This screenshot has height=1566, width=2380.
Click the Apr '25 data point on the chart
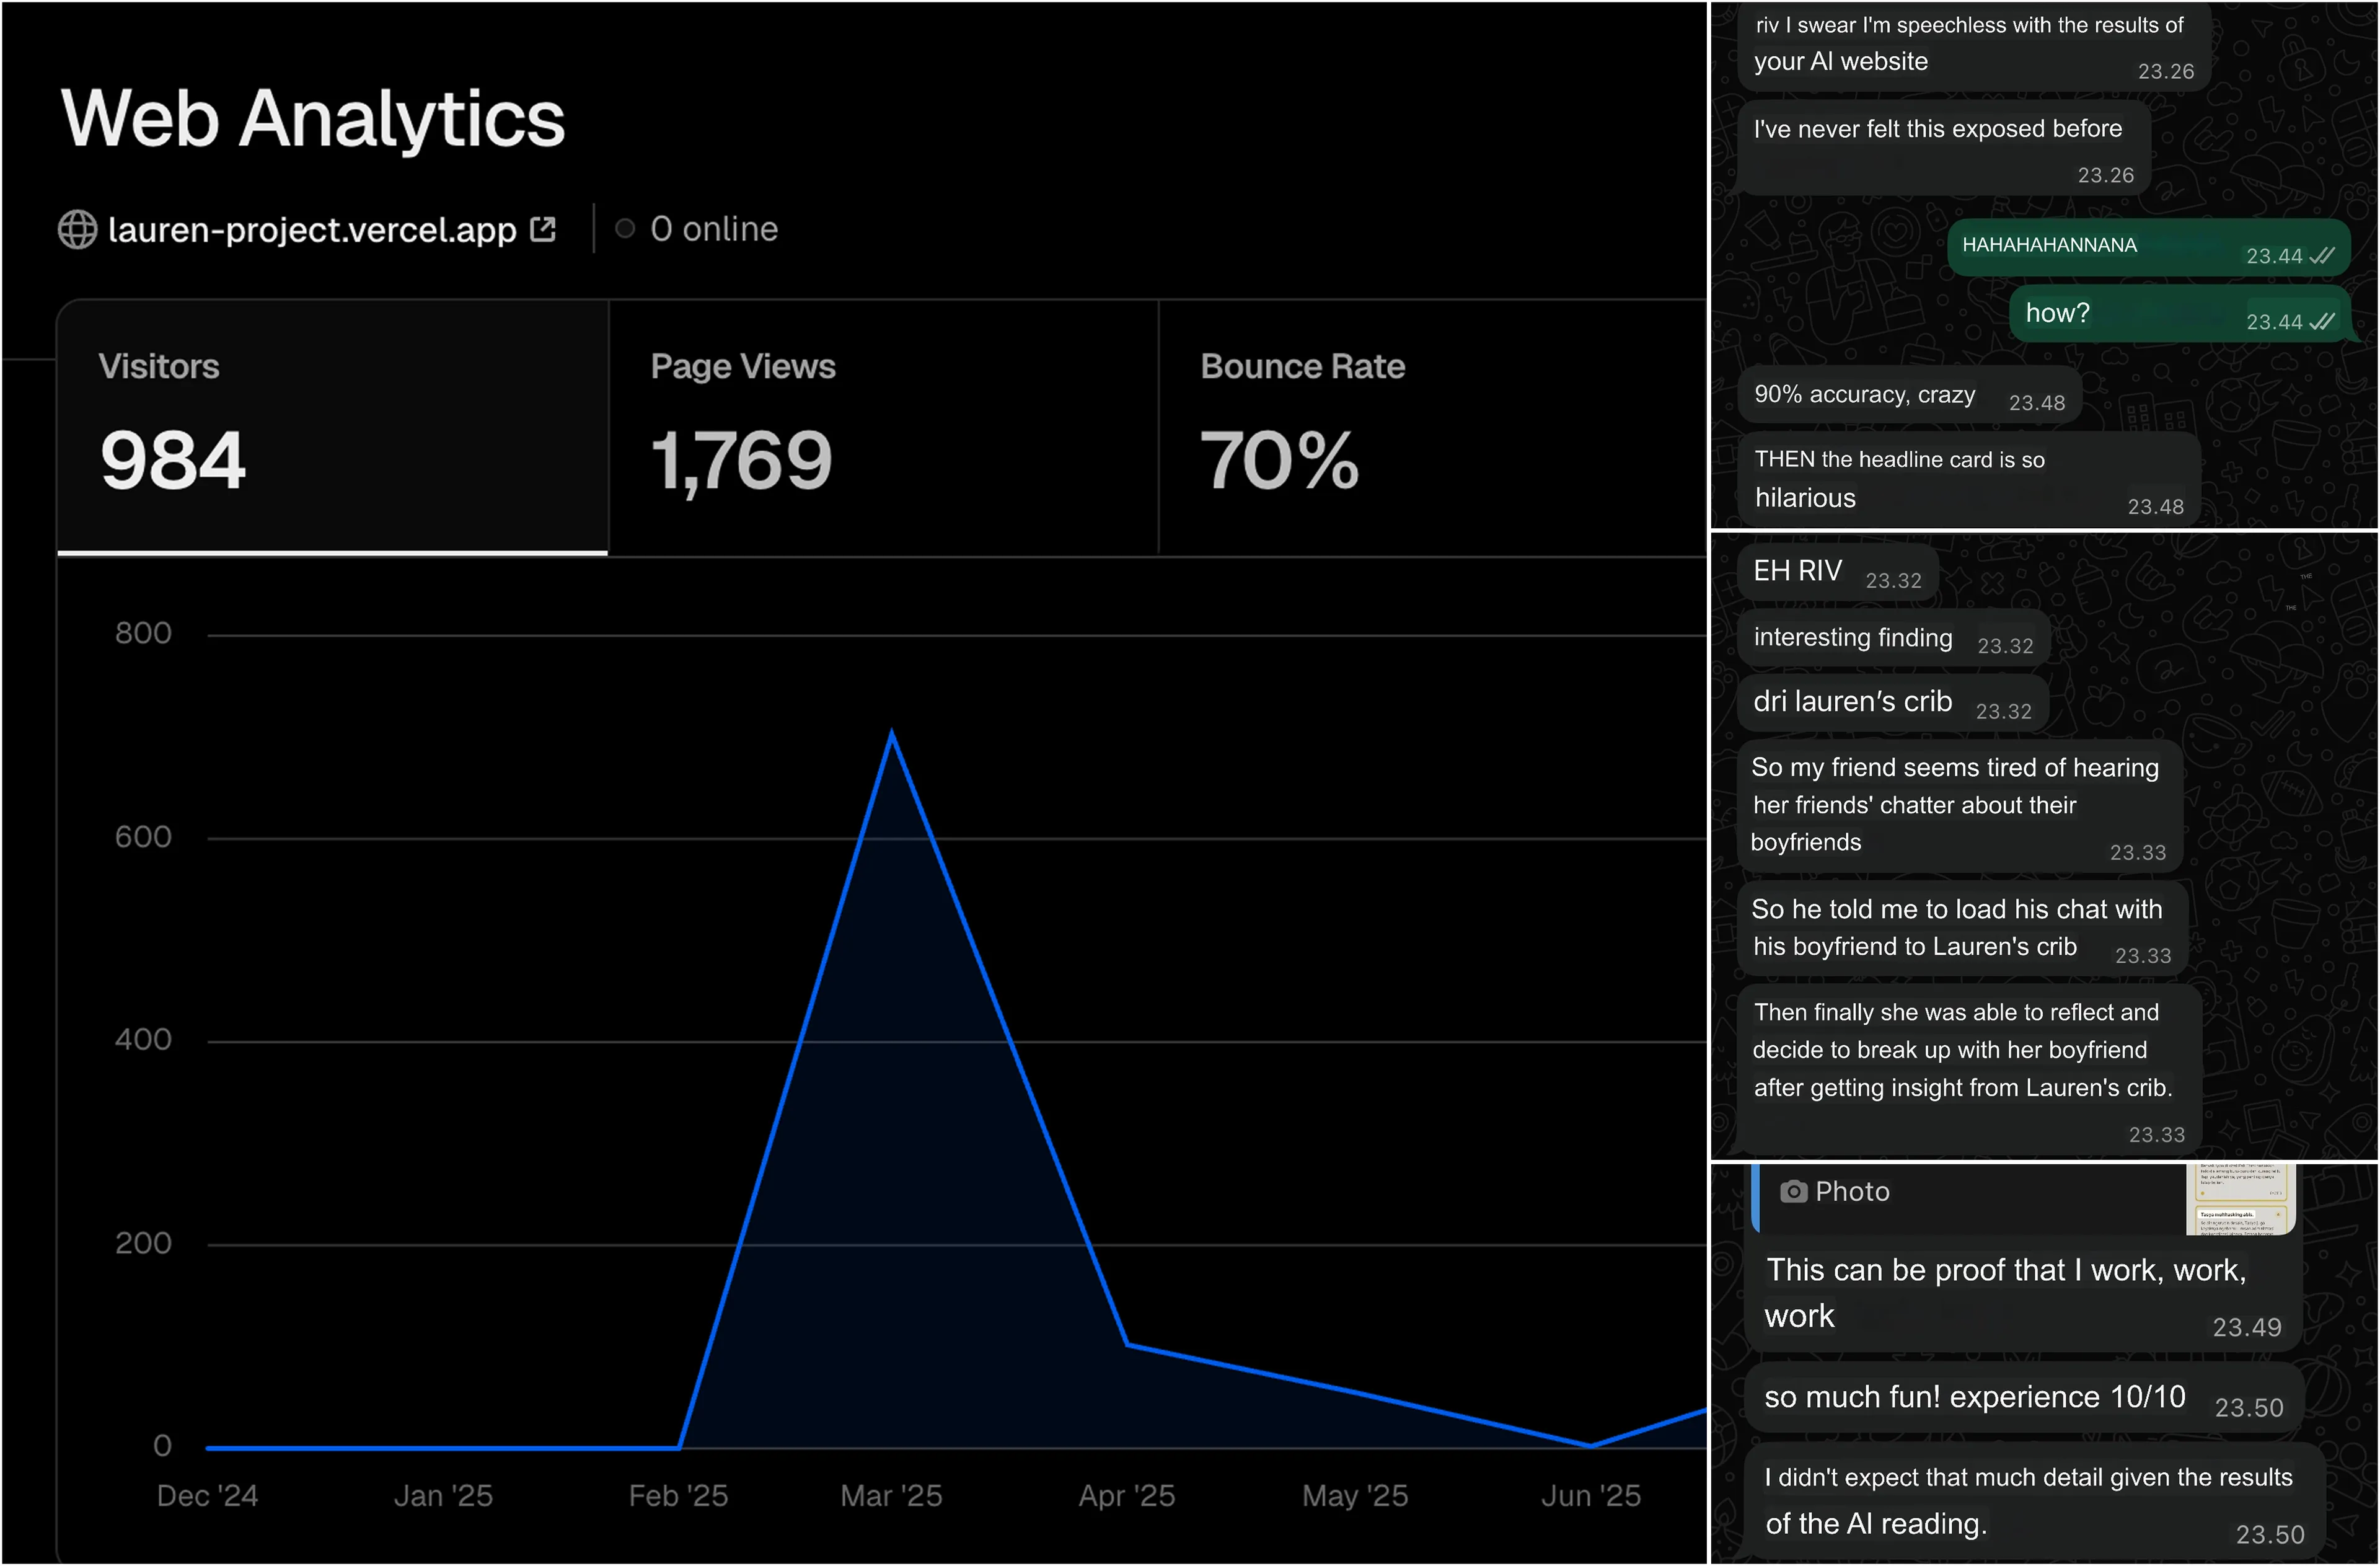pos(1127,1344)
